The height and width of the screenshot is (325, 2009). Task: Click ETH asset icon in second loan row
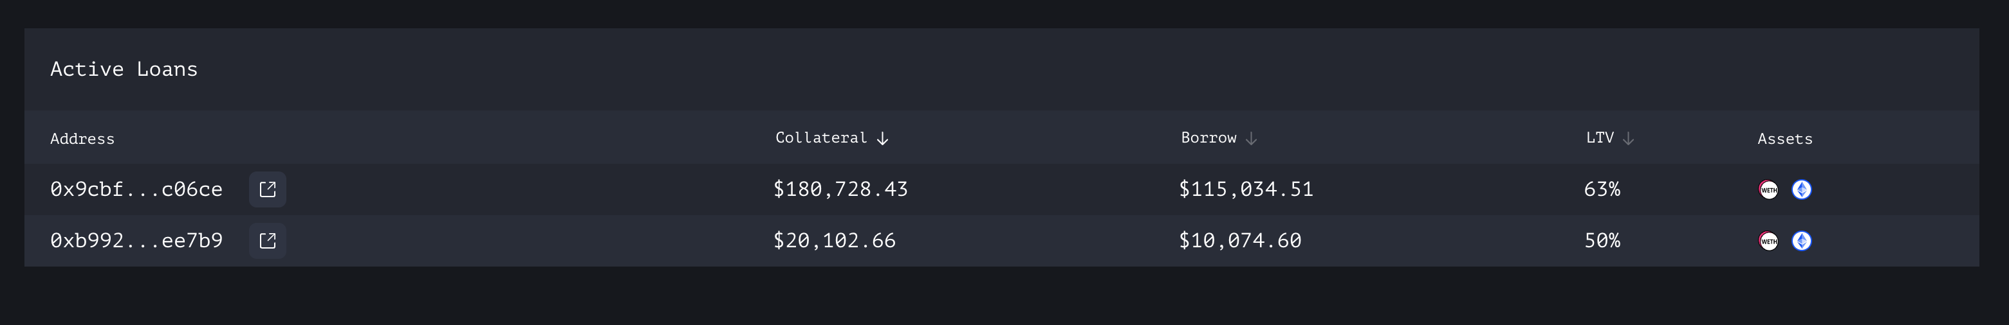point(1802,241)
